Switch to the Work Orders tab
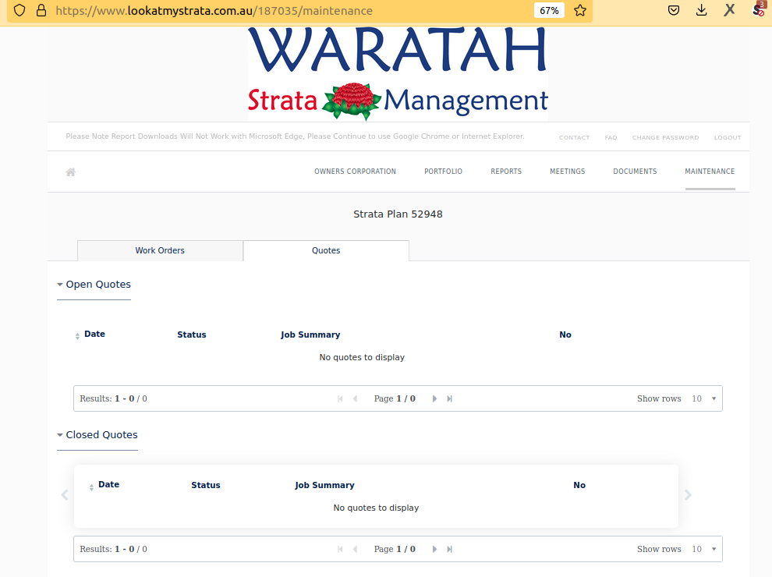772x577 pixels. click(160, 250)
